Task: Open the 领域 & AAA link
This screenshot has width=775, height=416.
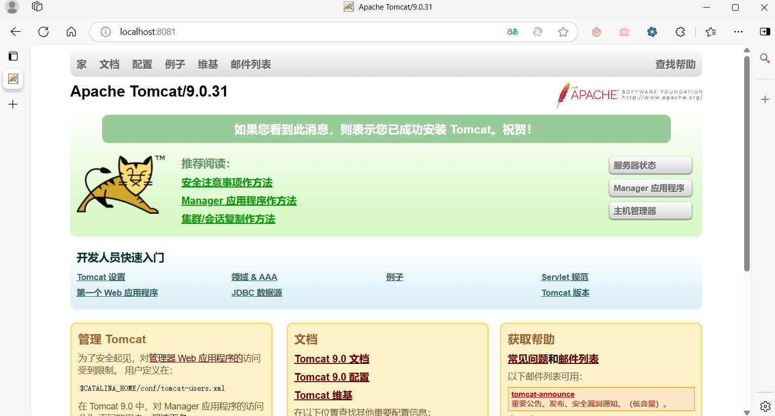Action: [x=254, y=277]
